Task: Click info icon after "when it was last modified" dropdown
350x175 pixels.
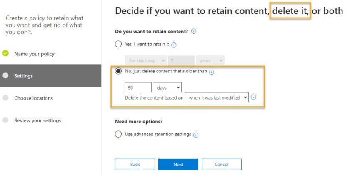Action: (253, 97)
